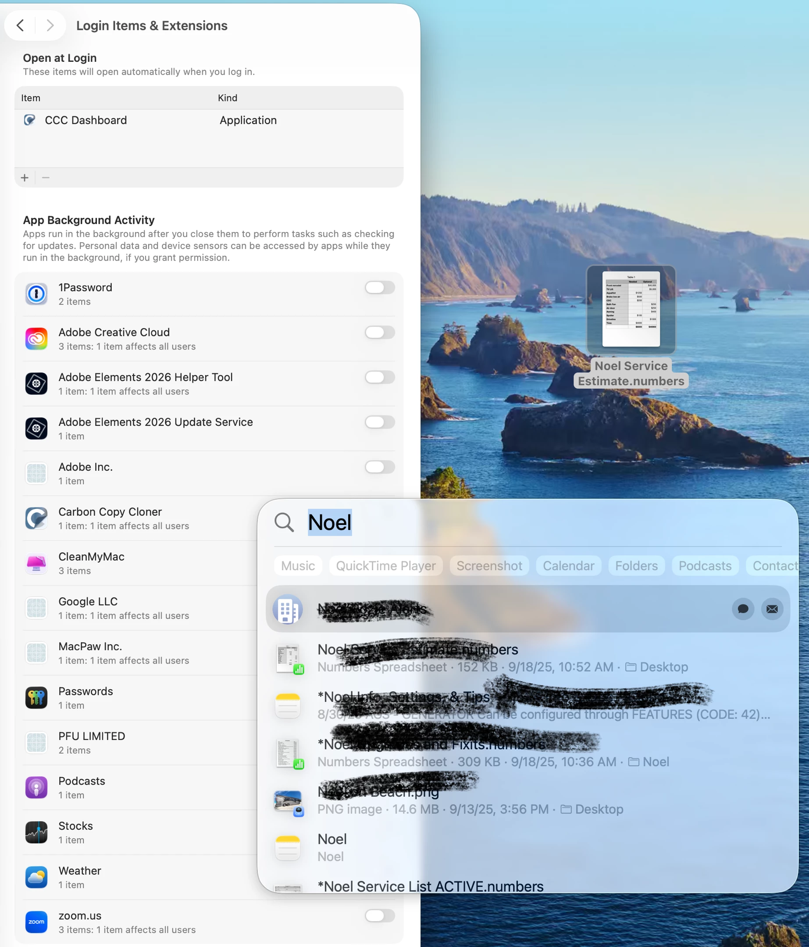Click the Weather app icon
Image resolution: width=809 pixels, height=947 pixels.
coord(36,877)
